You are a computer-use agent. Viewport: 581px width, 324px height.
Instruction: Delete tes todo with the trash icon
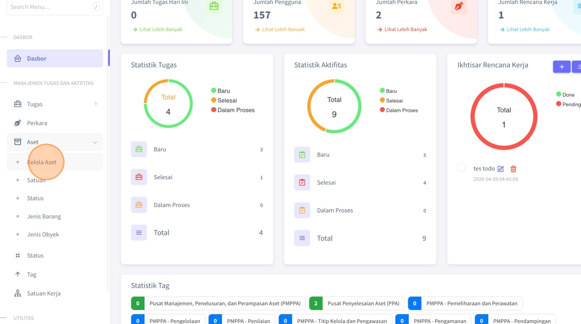coord(513,169)
